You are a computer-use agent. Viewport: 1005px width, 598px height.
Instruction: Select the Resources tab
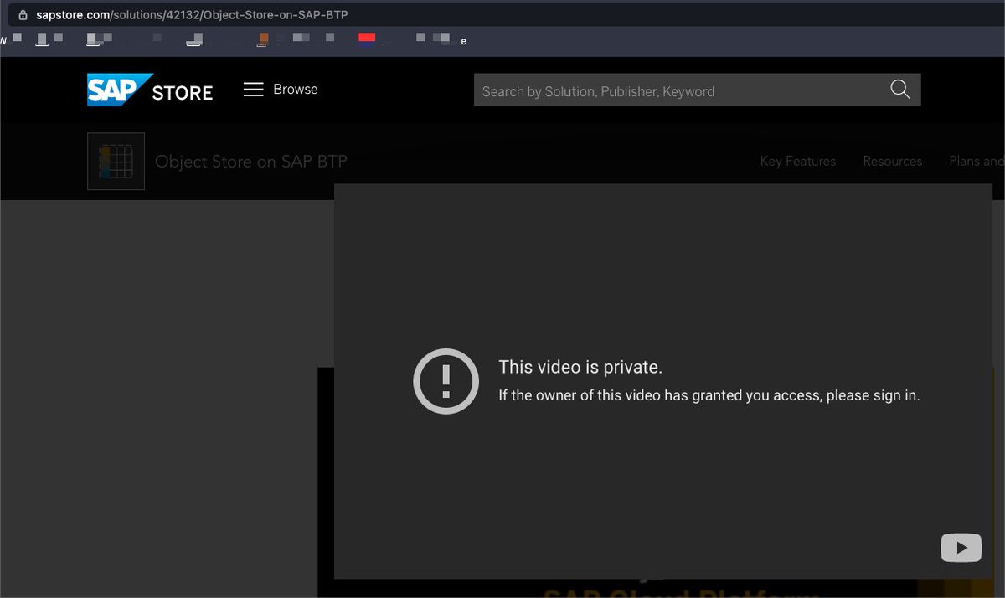tap(892, 161)
